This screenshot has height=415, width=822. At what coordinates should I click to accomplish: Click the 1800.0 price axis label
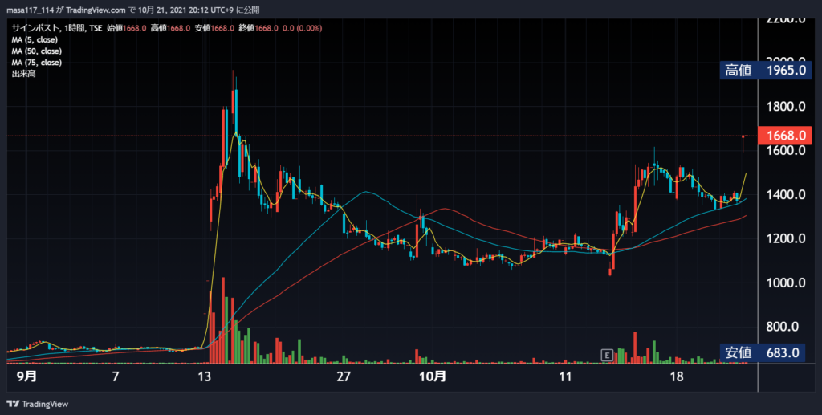pos(786,107)
